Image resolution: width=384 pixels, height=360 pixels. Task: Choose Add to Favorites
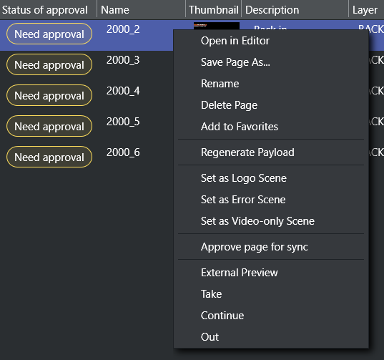pyautogui.click(x=271, y=127)
